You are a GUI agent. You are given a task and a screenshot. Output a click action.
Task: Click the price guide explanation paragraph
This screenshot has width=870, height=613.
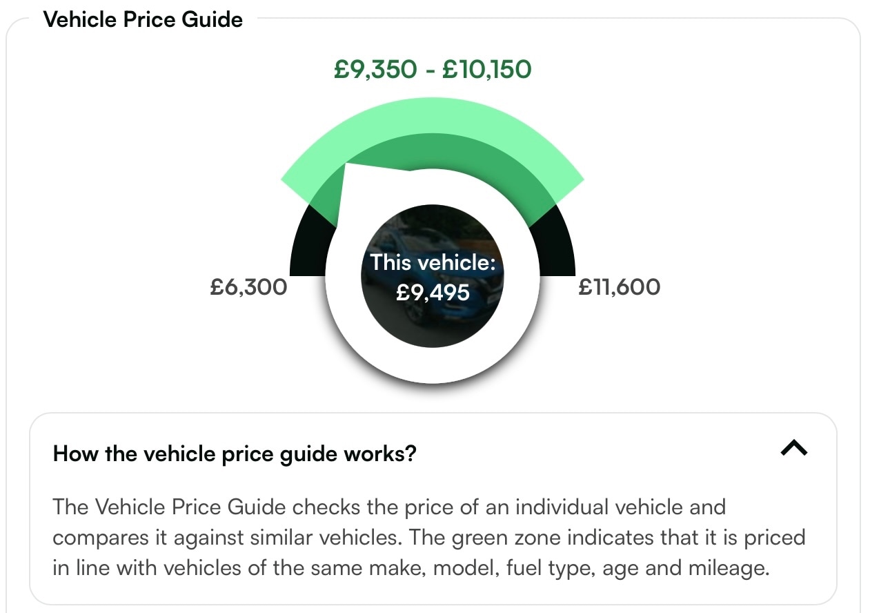[x=429, y=538]
